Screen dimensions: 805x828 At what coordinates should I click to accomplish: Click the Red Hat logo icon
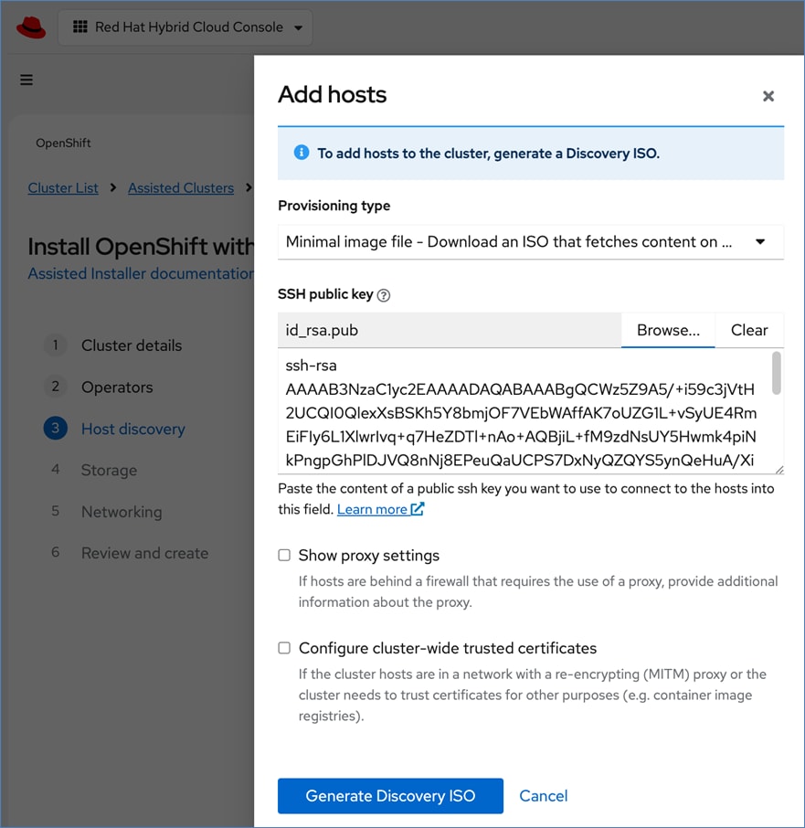[31, 27]
